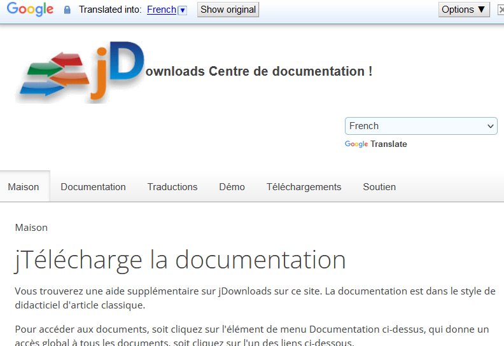Open the French language link in translate bar

tap(162, 10)
